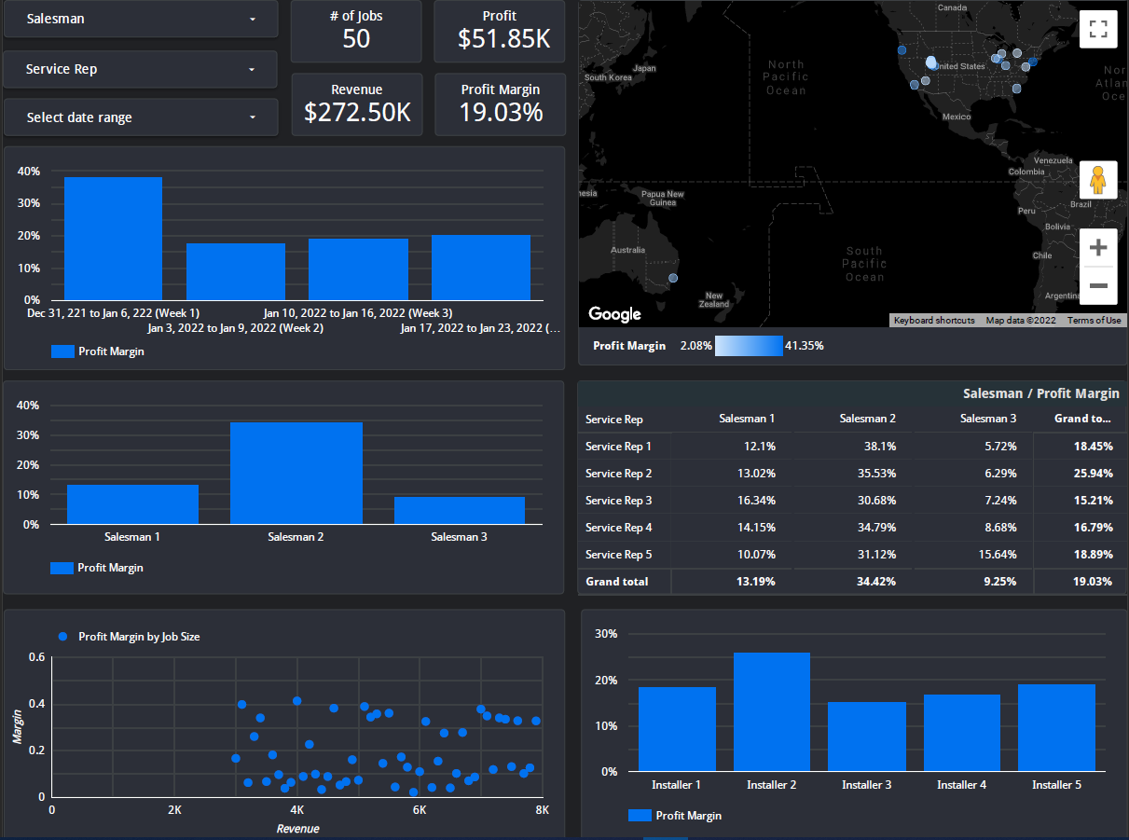Zoom out on the Google map
This screenshot has width=1129, height=840.
(x=1097, y=285)
